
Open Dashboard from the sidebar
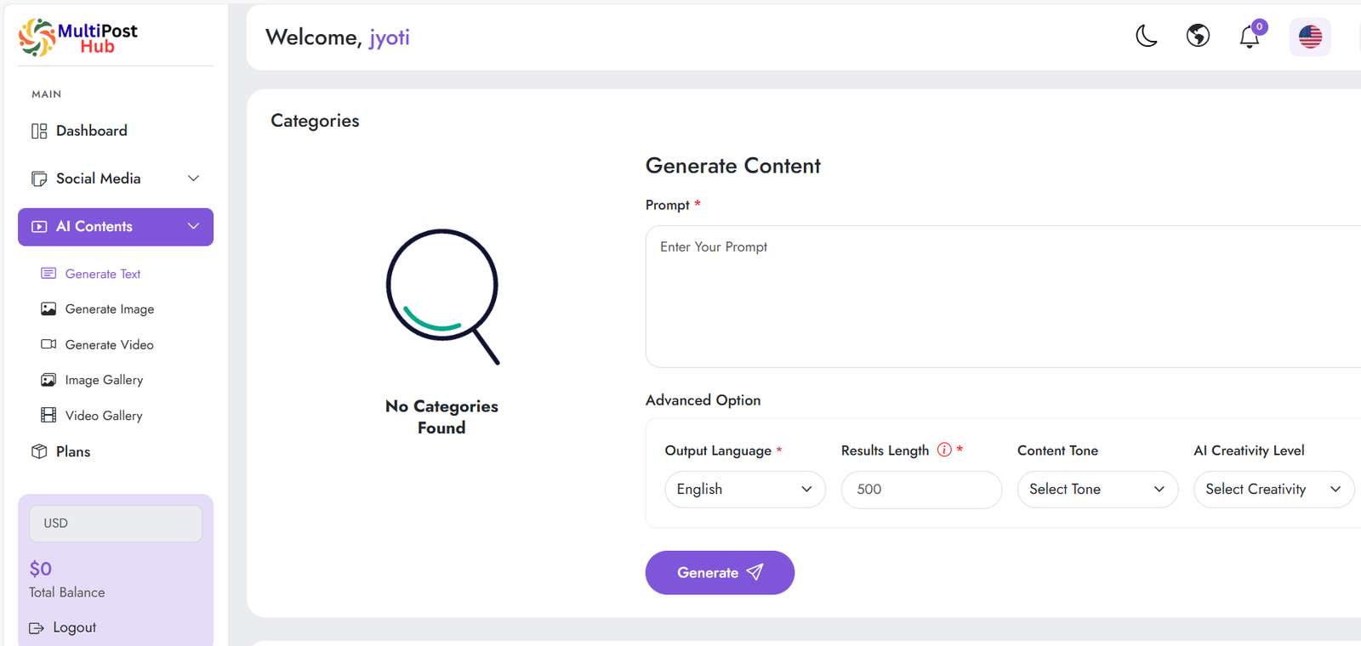(x=91, y=131)
